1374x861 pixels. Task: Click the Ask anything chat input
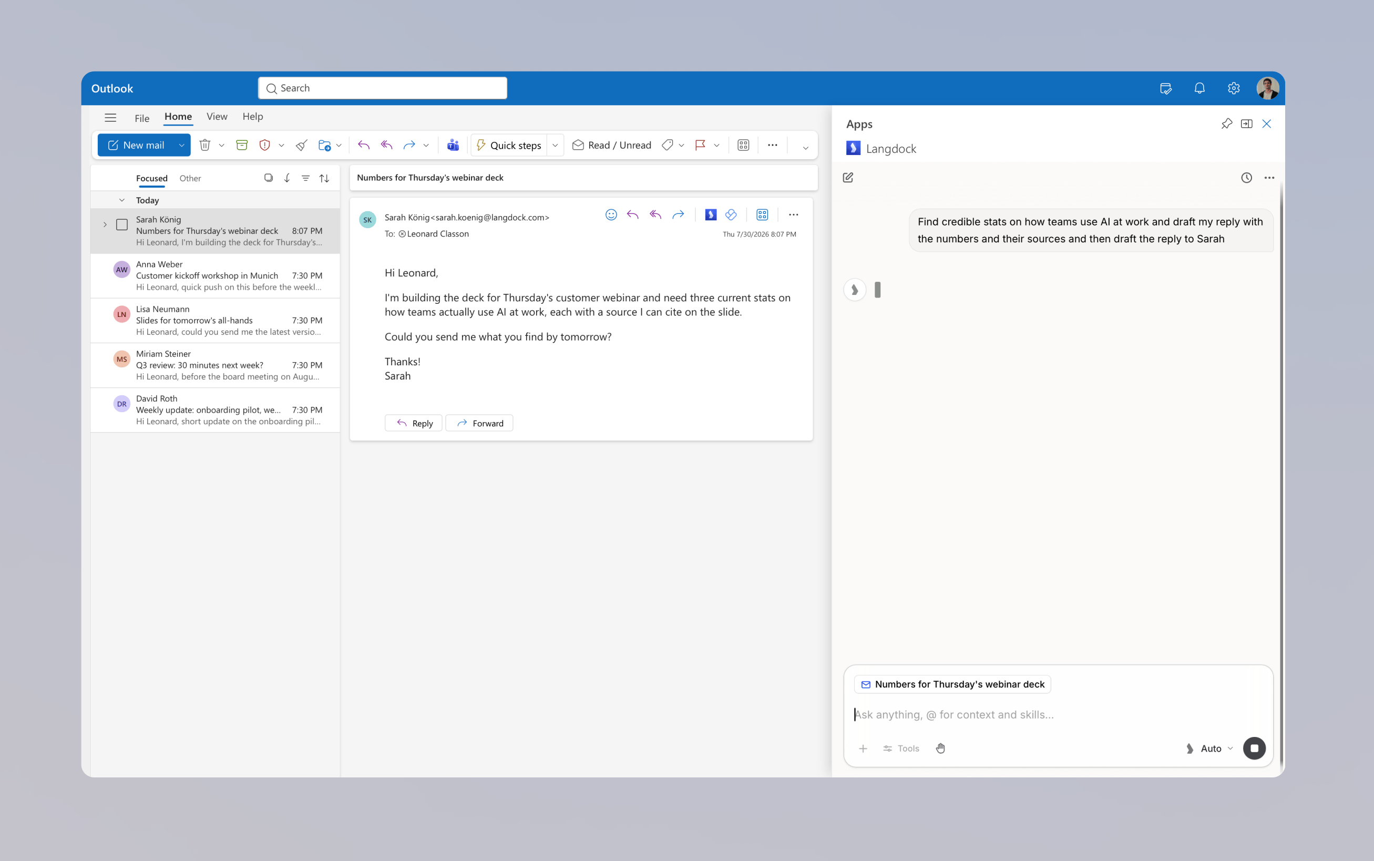click(x=1058, y=715)
